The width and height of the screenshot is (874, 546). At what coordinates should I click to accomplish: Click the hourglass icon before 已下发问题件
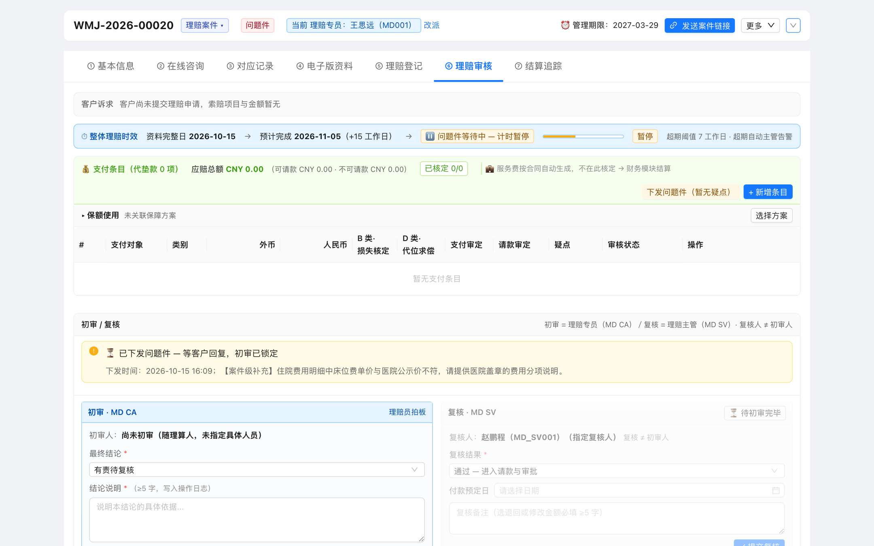tap(110, 353)
